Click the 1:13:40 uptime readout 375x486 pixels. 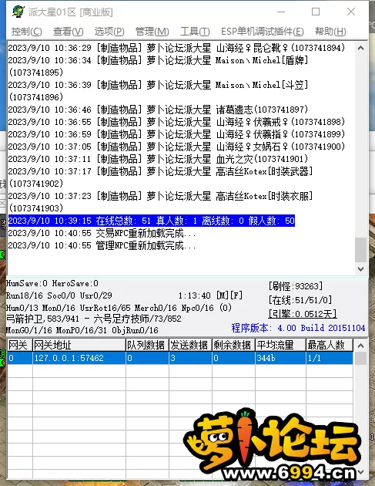(x=194, y=295)
